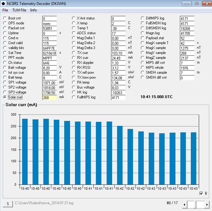
Task: Select the RX curr radio button
Action: click(x=73, y=58)
